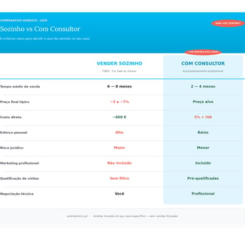Click the '6 — 8 meses' cell

(x=120, y=86)
